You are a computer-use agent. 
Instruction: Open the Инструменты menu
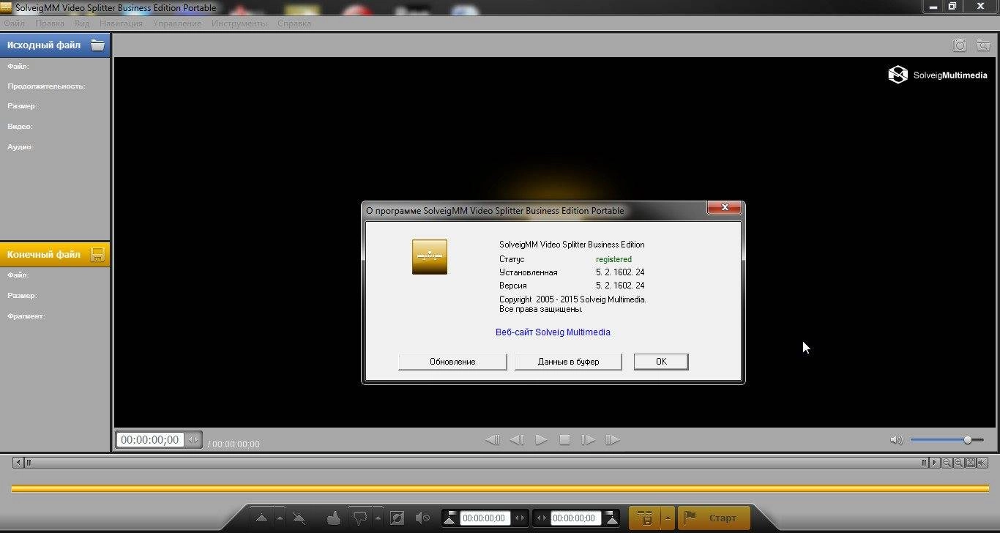coord(239,23)
